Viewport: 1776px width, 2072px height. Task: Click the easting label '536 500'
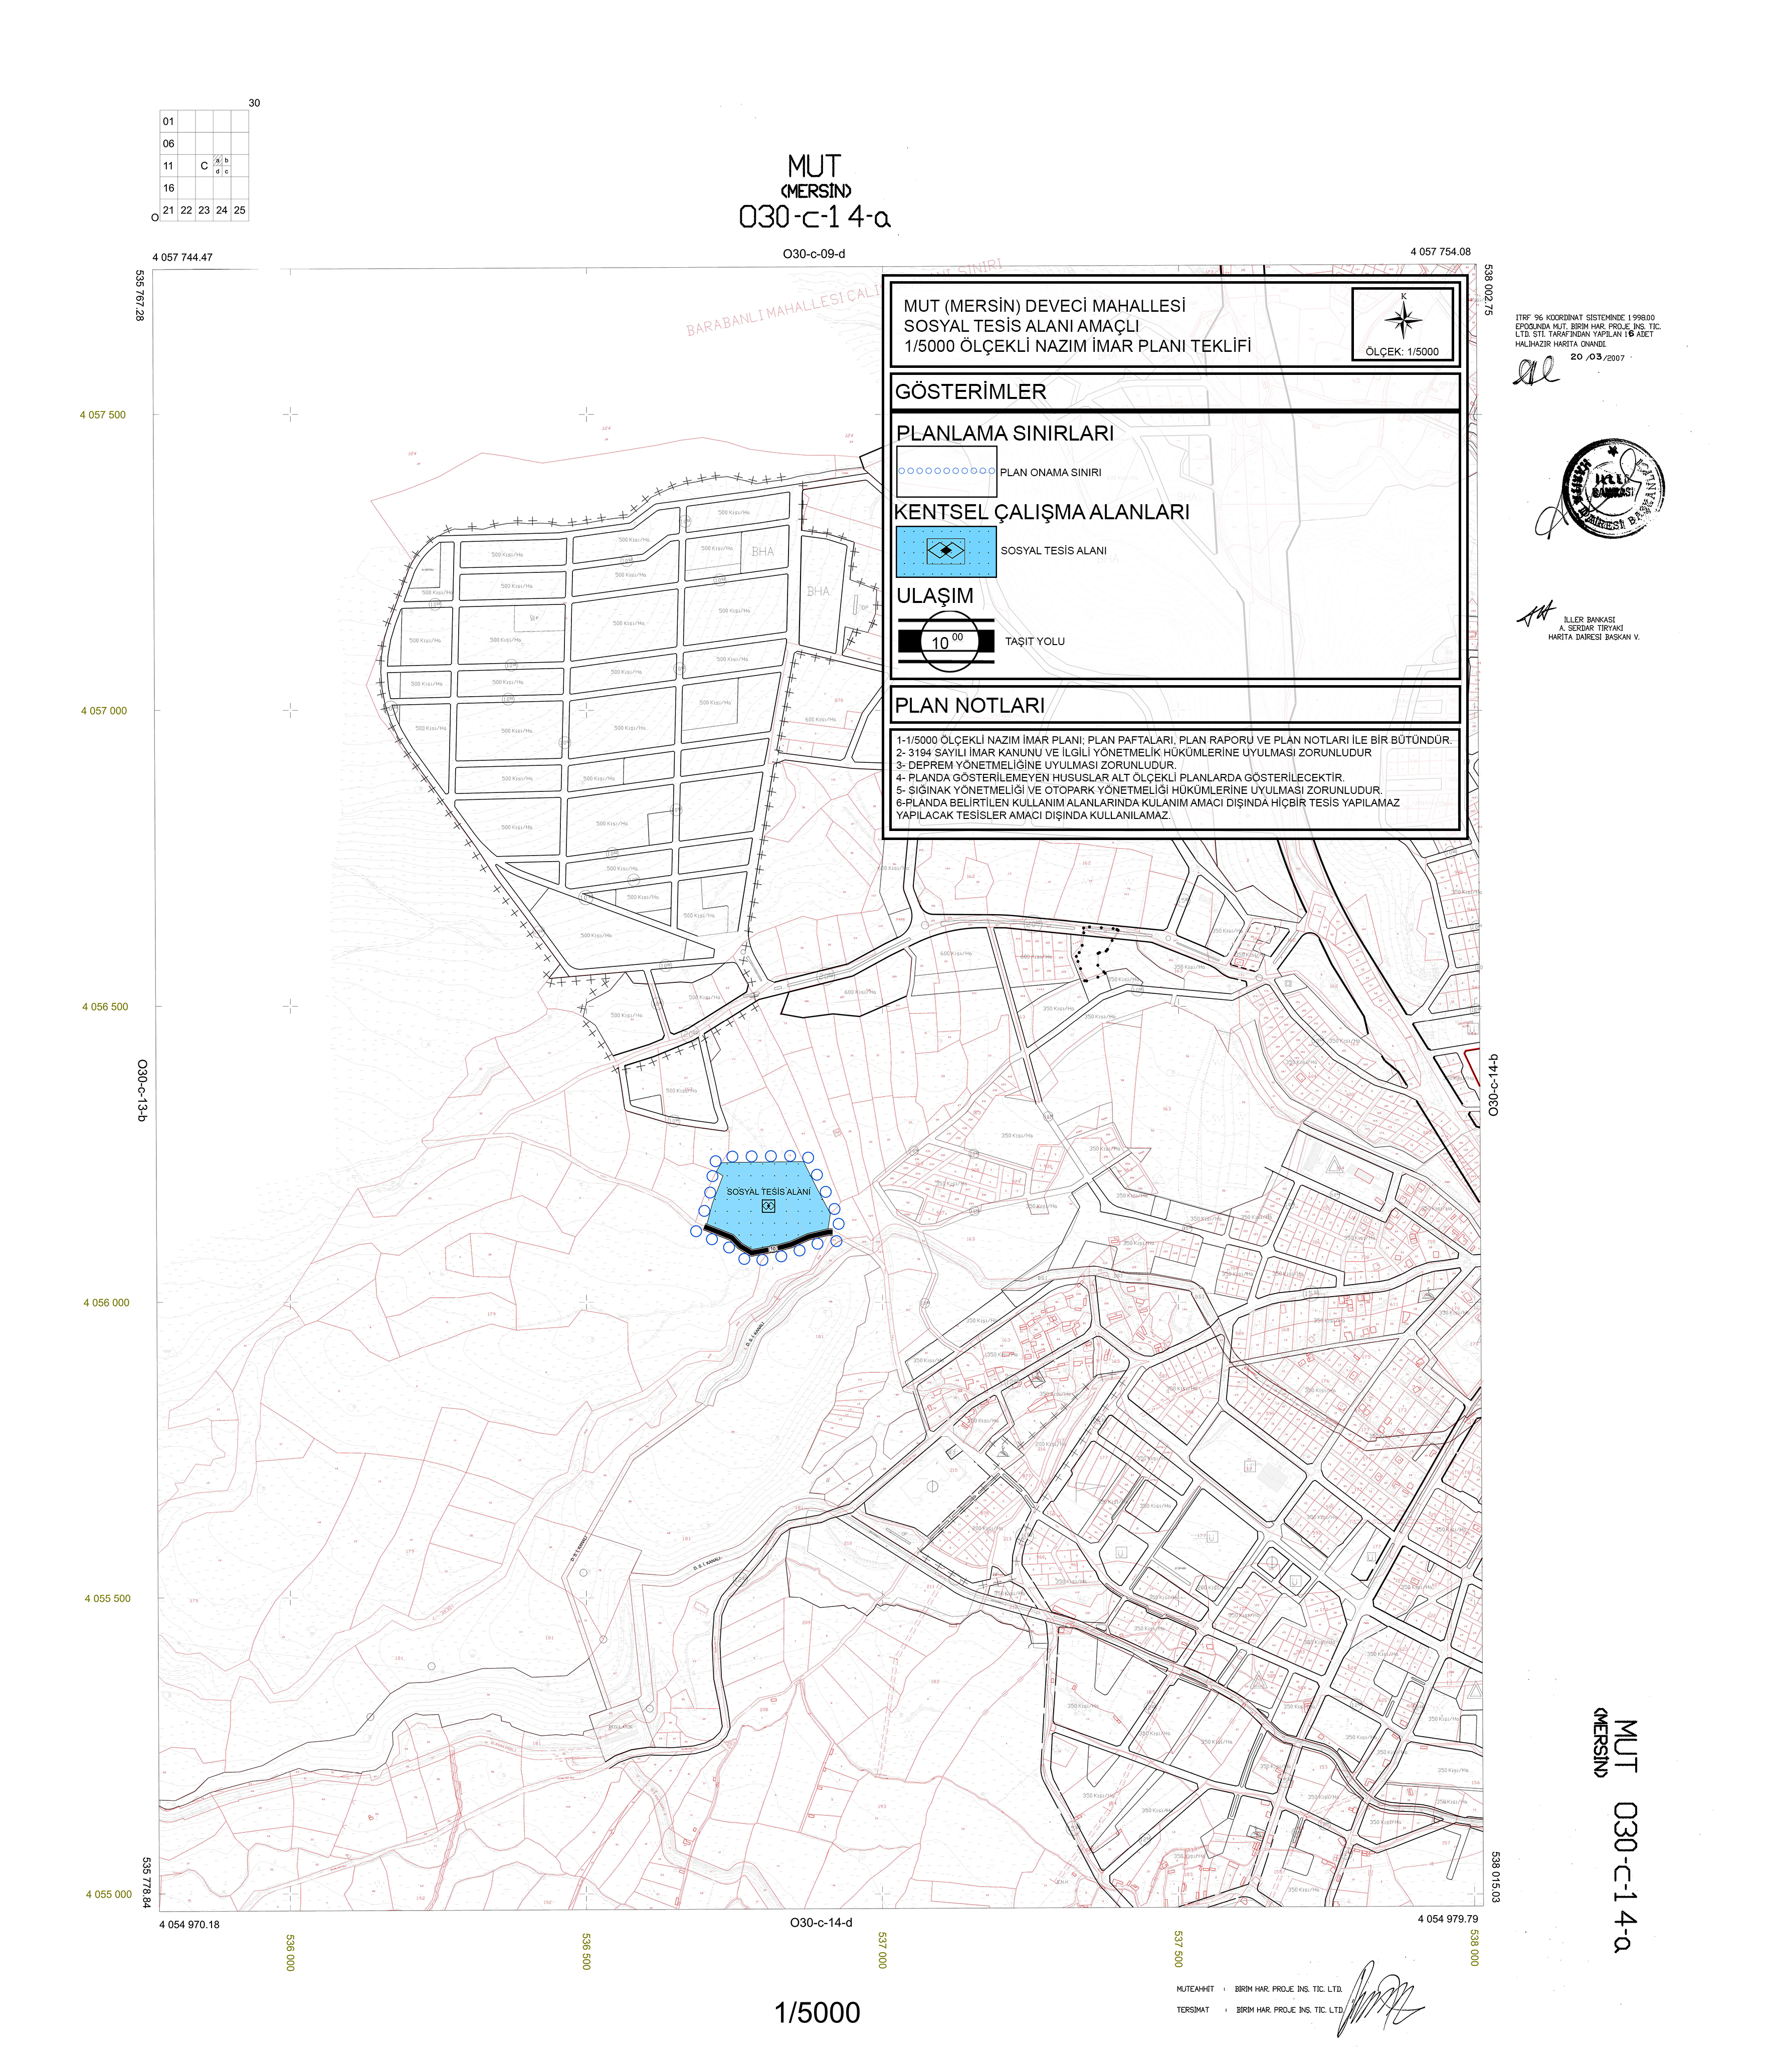click(587, 1950)
